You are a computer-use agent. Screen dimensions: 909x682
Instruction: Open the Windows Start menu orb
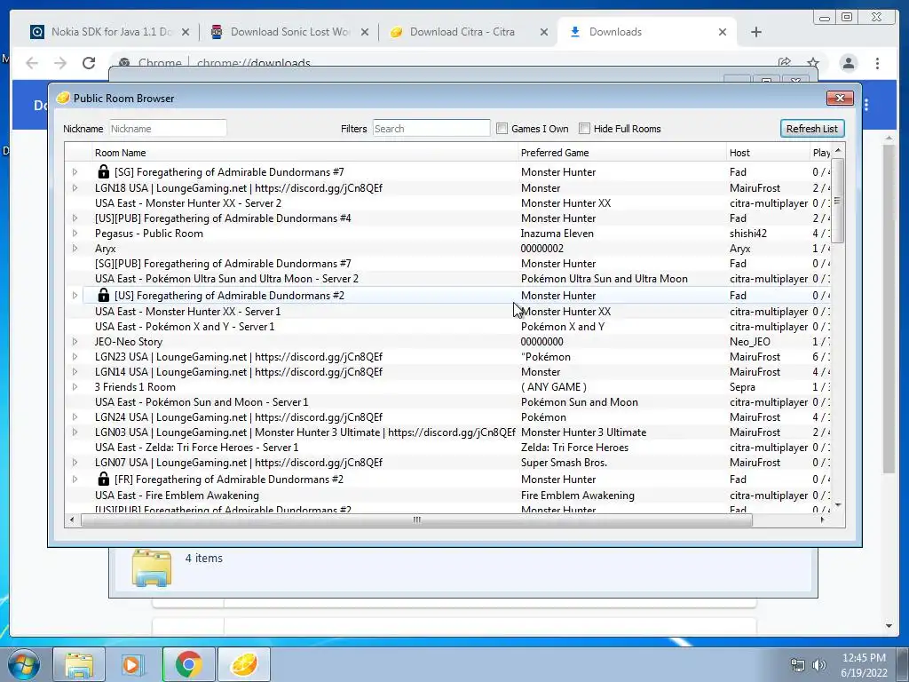click(x=24, y=664)
